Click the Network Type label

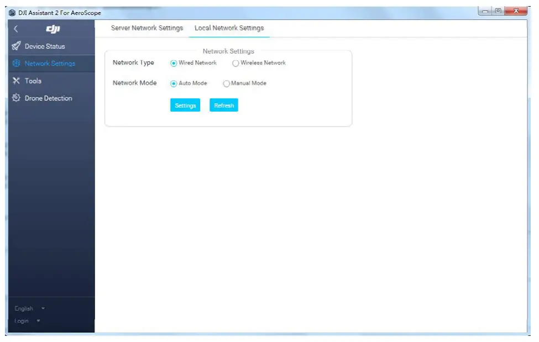click(133, 63)
